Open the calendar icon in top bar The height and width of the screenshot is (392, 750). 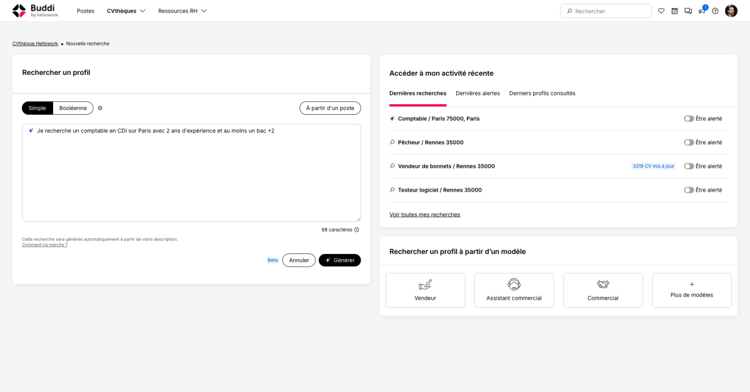(674, 11)
